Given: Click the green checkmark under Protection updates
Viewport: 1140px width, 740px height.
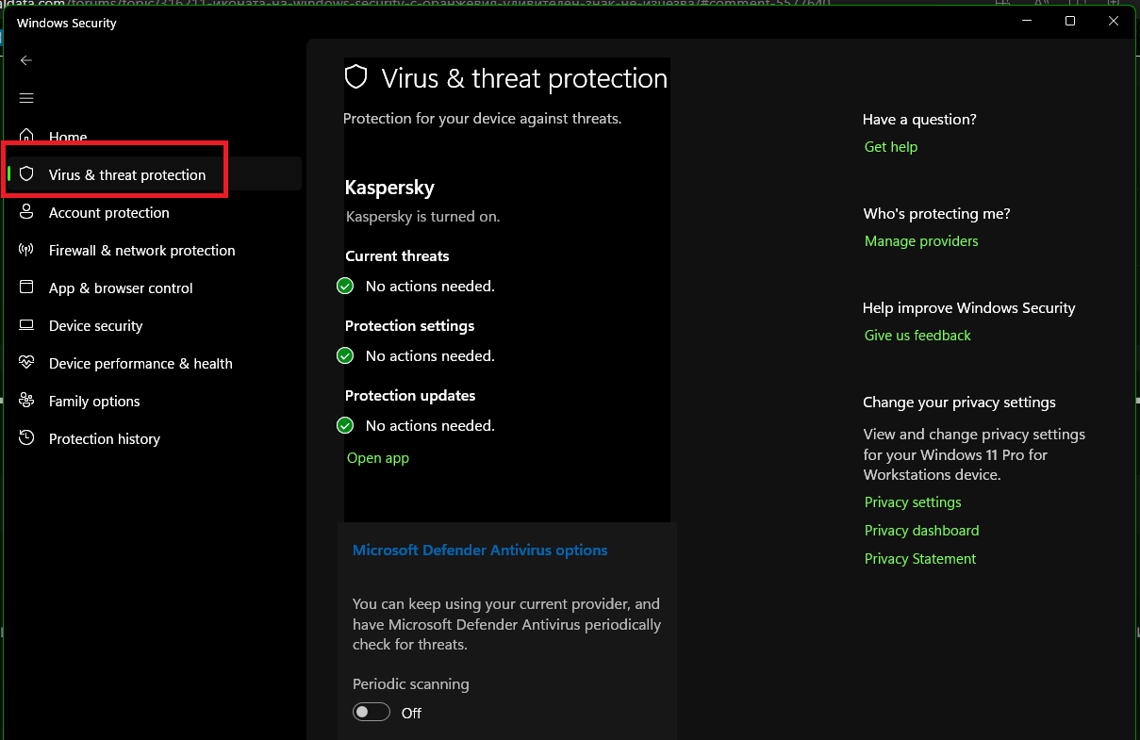Looking at the screenshot, I should tap(345, 425).
